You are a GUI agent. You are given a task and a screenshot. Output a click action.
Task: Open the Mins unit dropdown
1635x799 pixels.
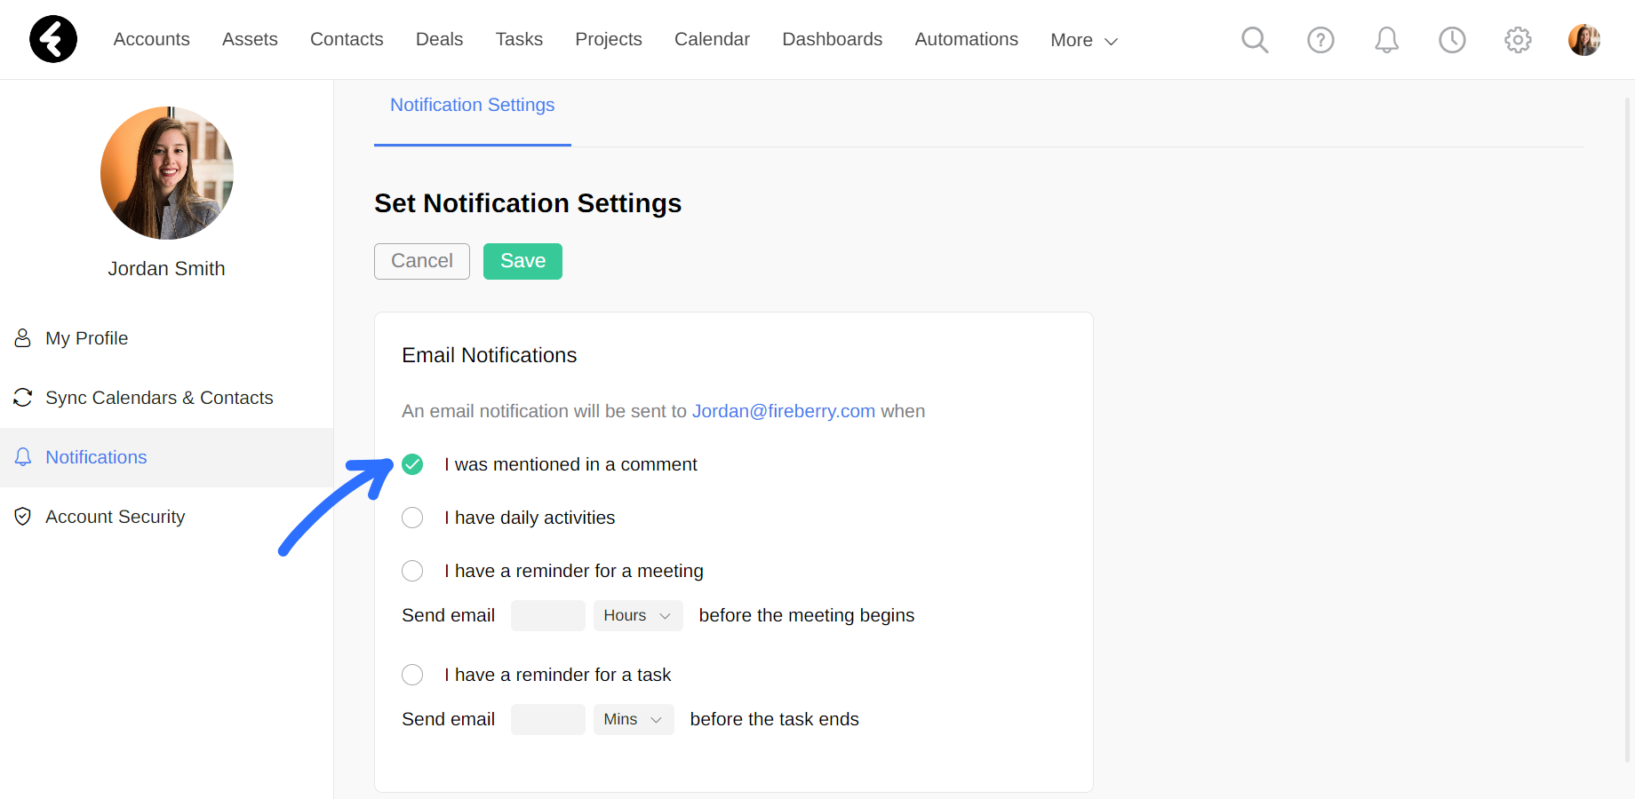pos(634,719)
